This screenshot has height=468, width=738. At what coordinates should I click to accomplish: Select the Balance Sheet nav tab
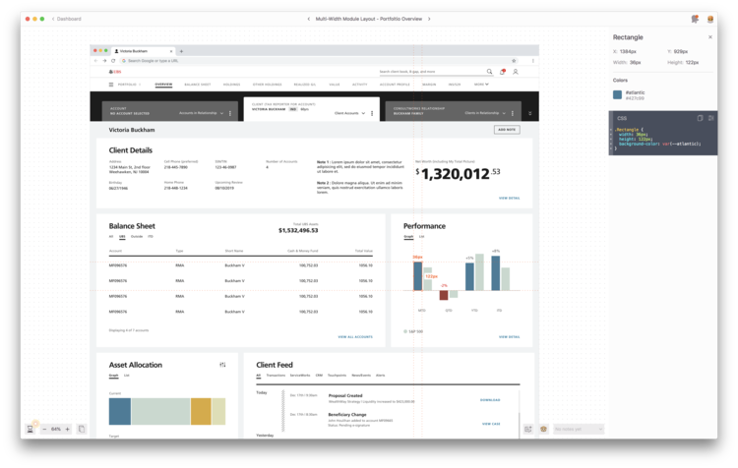coord(197,85)
